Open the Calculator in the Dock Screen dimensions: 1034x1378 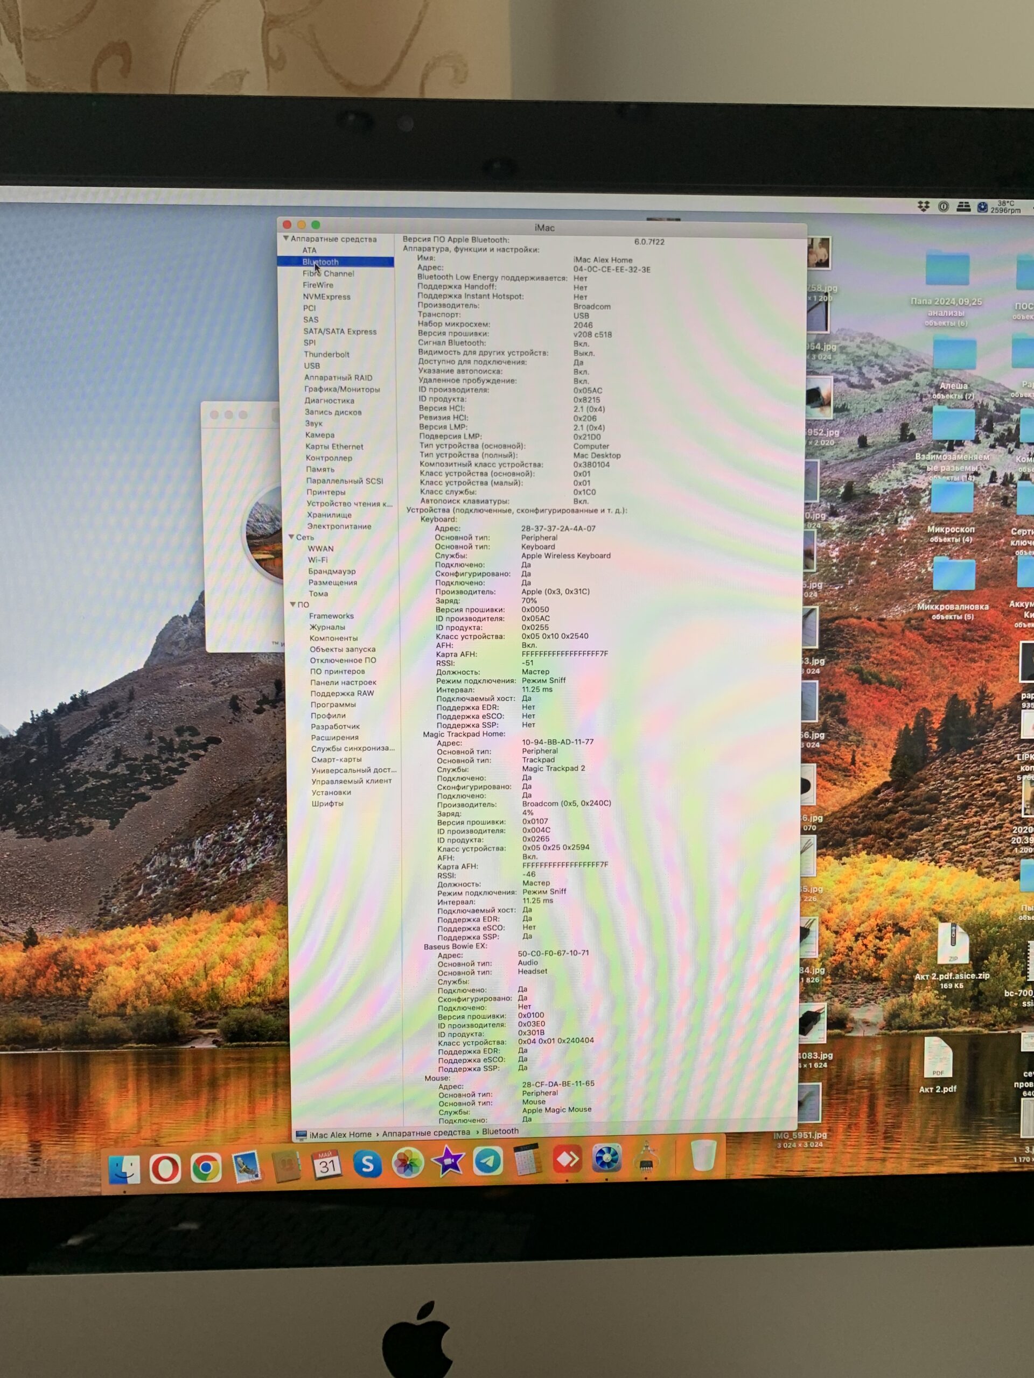coord(527,1160)
